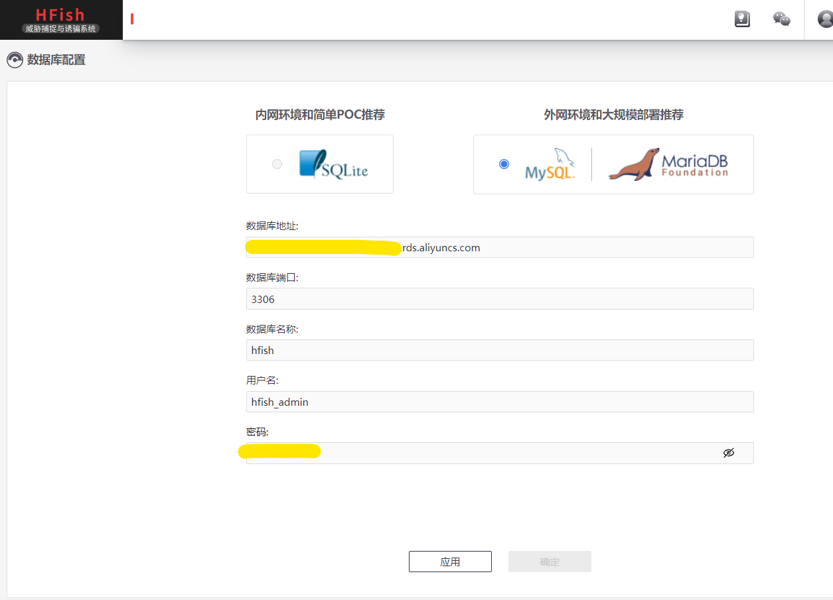Click the 应用 button
833x600 pixels.
click(450, 562)
